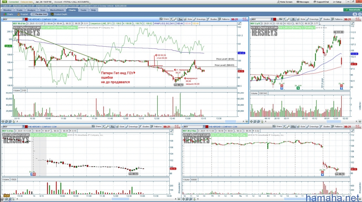
Task: Open the Product Depth sub-tab
Action: coord(59,14)
